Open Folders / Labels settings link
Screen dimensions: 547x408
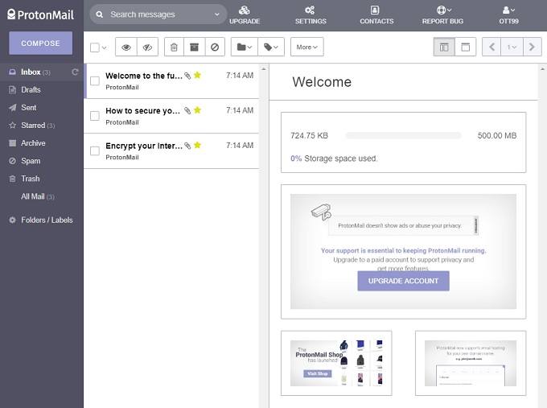point(47,220)
